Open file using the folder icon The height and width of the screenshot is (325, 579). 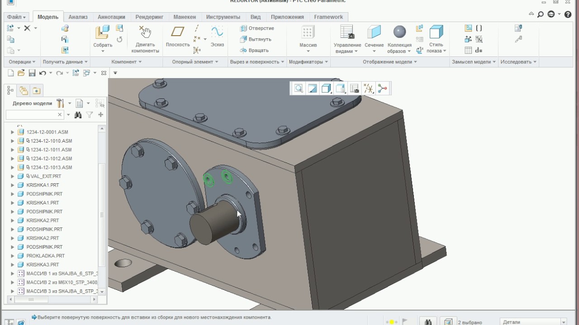coord(21,73)
